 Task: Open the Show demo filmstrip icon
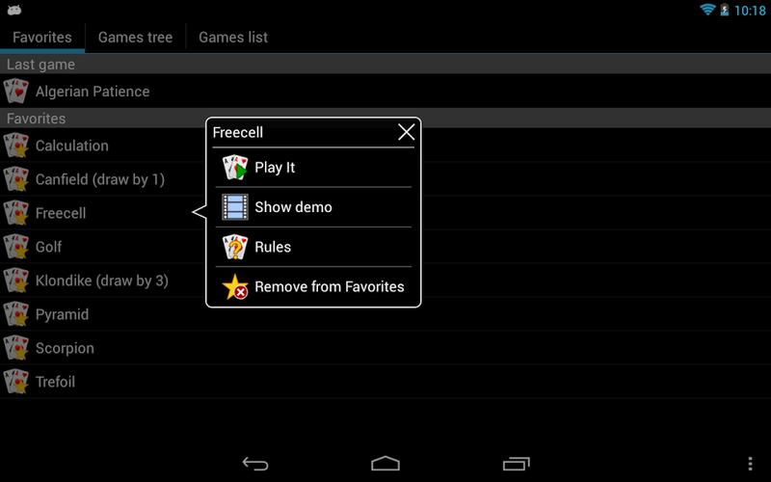click(235, 207)
